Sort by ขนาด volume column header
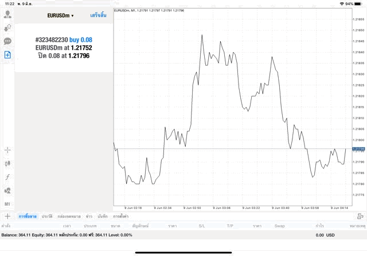This screenshot has height=256, width=367. coord(116,226)
